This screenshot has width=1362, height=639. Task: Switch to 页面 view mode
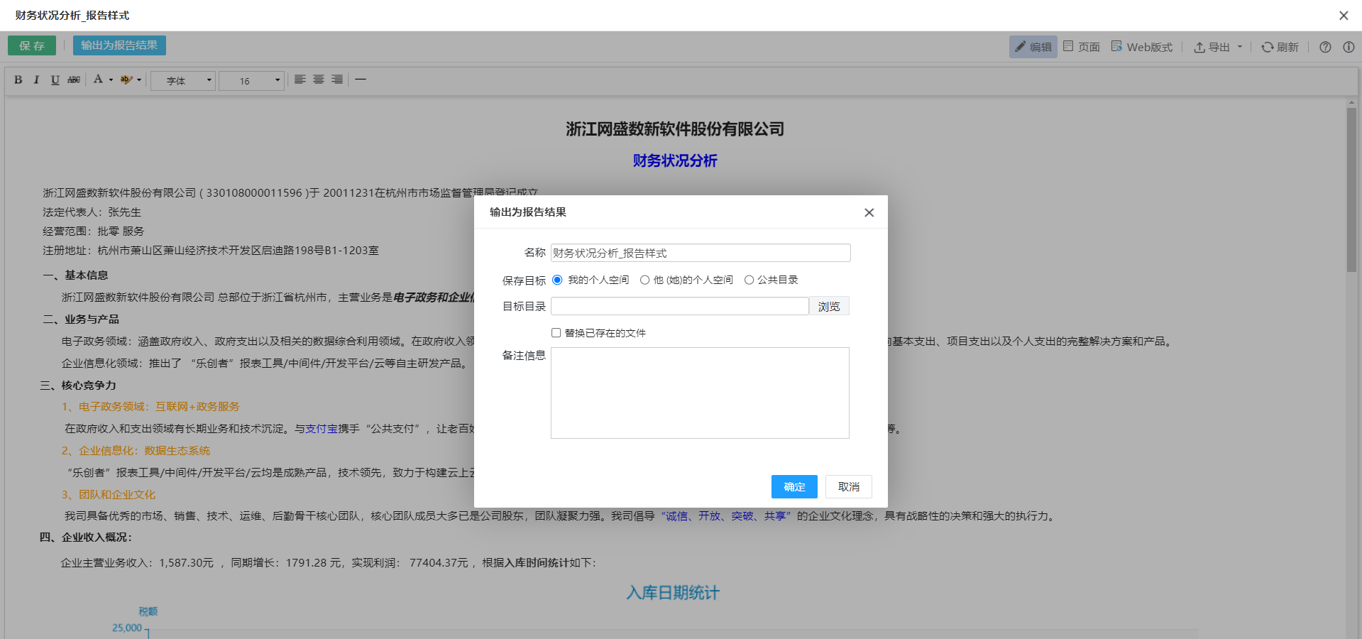pyautogui.click(x=1081, y=47)
